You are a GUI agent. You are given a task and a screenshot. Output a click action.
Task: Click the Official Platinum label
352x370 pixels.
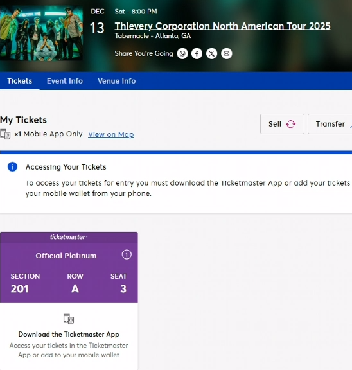[x=66, y=256]
